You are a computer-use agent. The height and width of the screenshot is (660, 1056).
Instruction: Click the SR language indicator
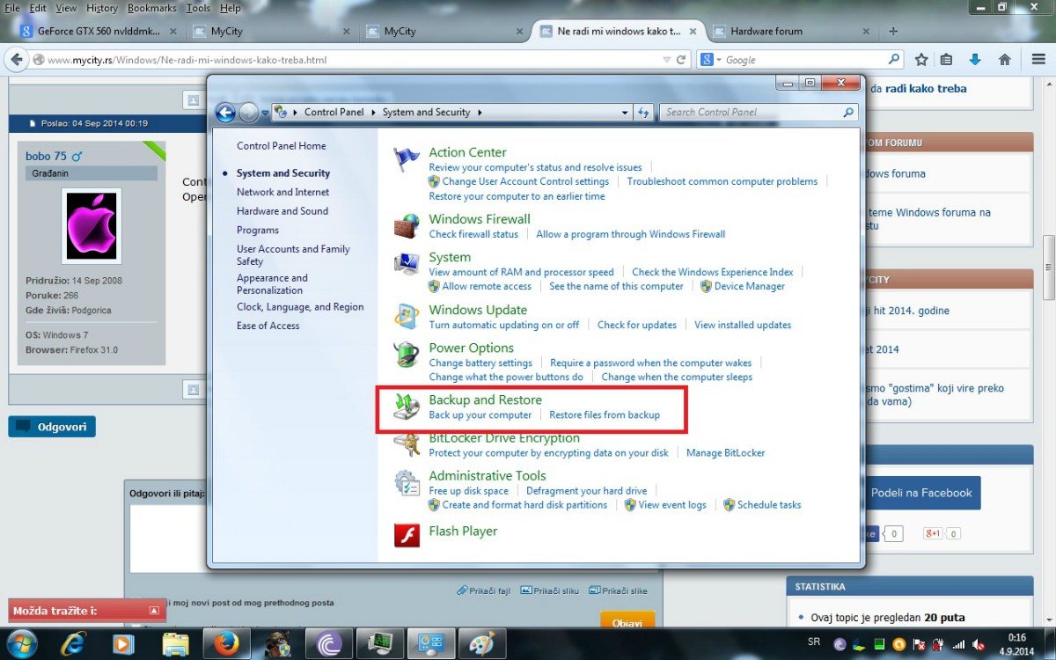pyautogui.click(x=814, y=643)
